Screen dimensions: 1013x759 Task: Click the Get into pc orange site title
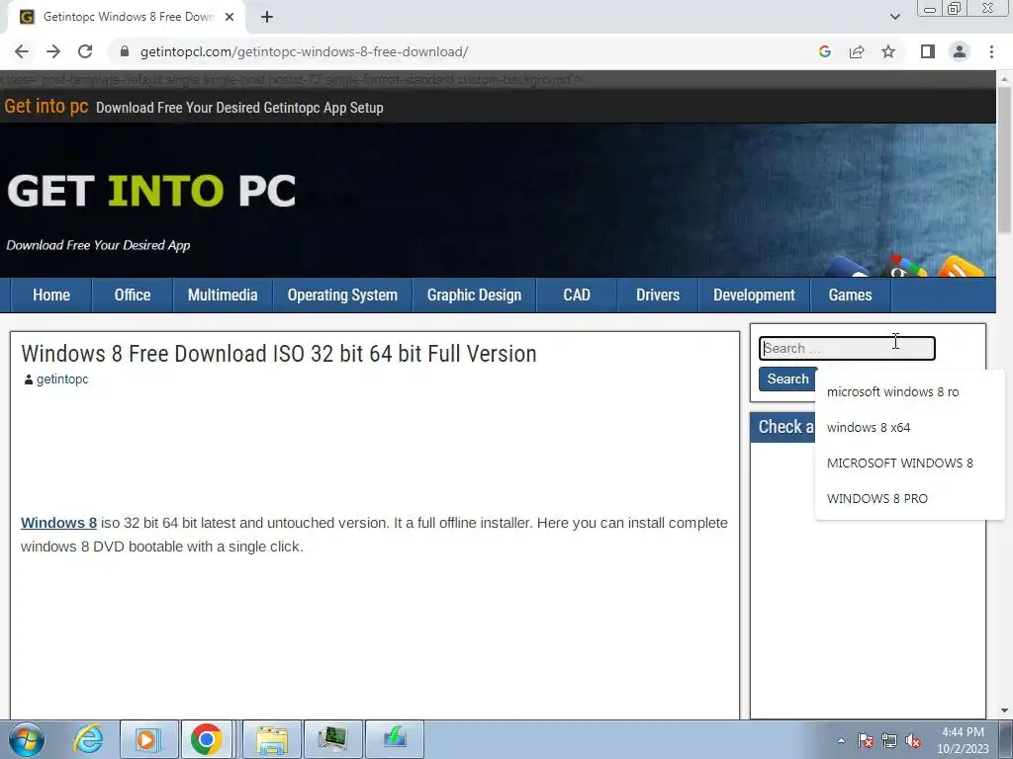(x=46, y=106)
